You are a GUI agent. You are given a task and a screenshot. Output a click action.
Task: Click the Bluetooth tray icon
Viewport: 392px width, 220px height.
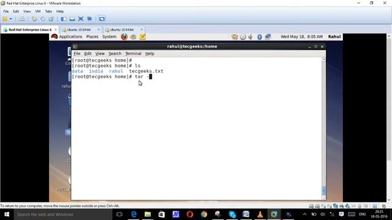pyautogui.click(x=260, y=37)
